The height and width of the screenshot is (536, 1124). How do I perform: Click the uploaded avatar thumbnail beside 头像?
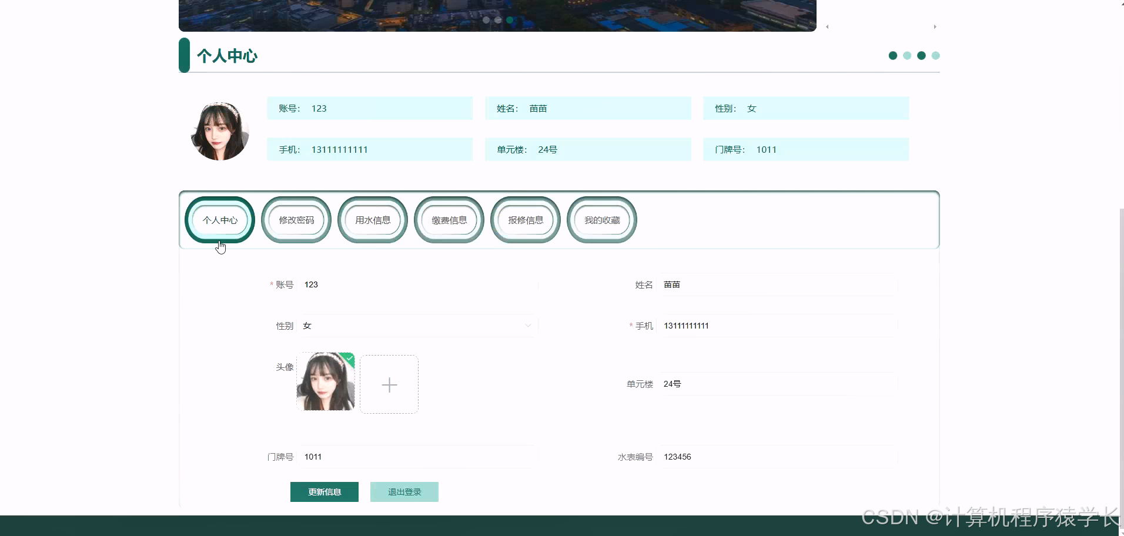pyautogui.click(x=326, y=382)
